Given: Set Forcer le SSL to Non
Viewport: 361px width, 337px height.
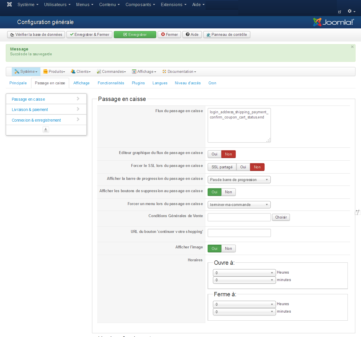Looking at the screenshot, I should 257,167.
